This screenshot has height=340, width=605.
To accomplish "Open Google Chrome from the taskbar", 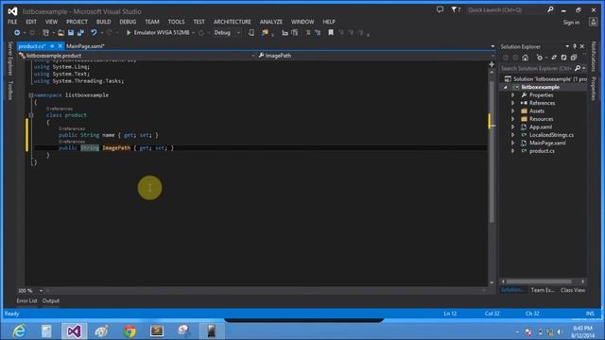I will [130, 331].
